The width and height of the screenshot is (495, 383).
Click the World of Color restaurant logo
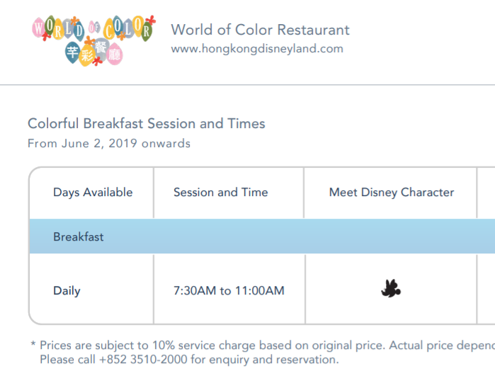[x=93, y=40]
